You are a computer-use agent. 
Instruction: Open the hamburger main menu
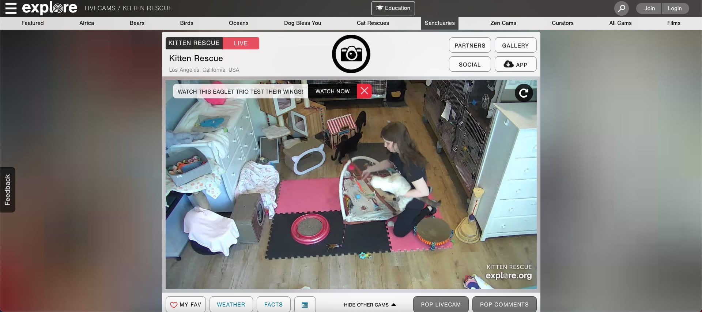(11, 8)
